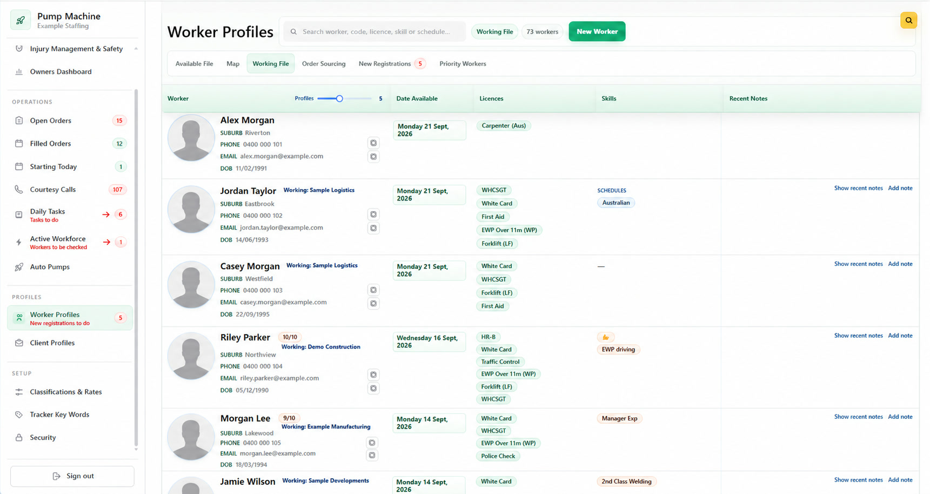Open Alex Morgan's profile photo thumbnail
The width and height of the screenshot is (930, 494).
(x=191, y=138)
